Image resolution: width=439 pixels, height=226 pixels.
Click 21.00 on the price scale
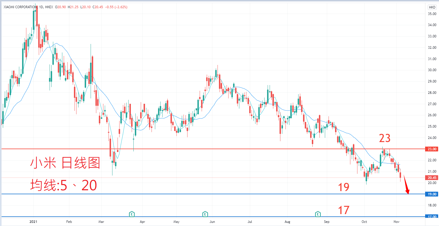coord(432,172)
